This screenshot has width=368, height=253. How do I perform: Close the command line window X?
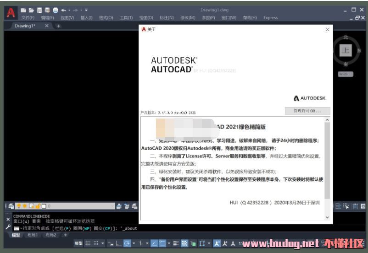point(8,219)
